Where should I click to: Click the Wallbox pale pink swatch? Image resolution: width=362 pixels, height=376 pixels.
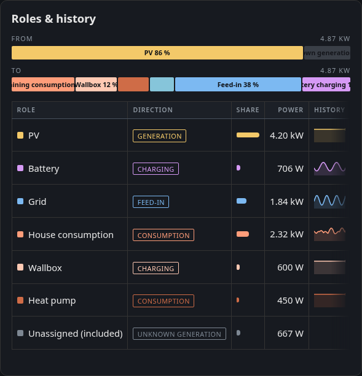pos(20,267)
